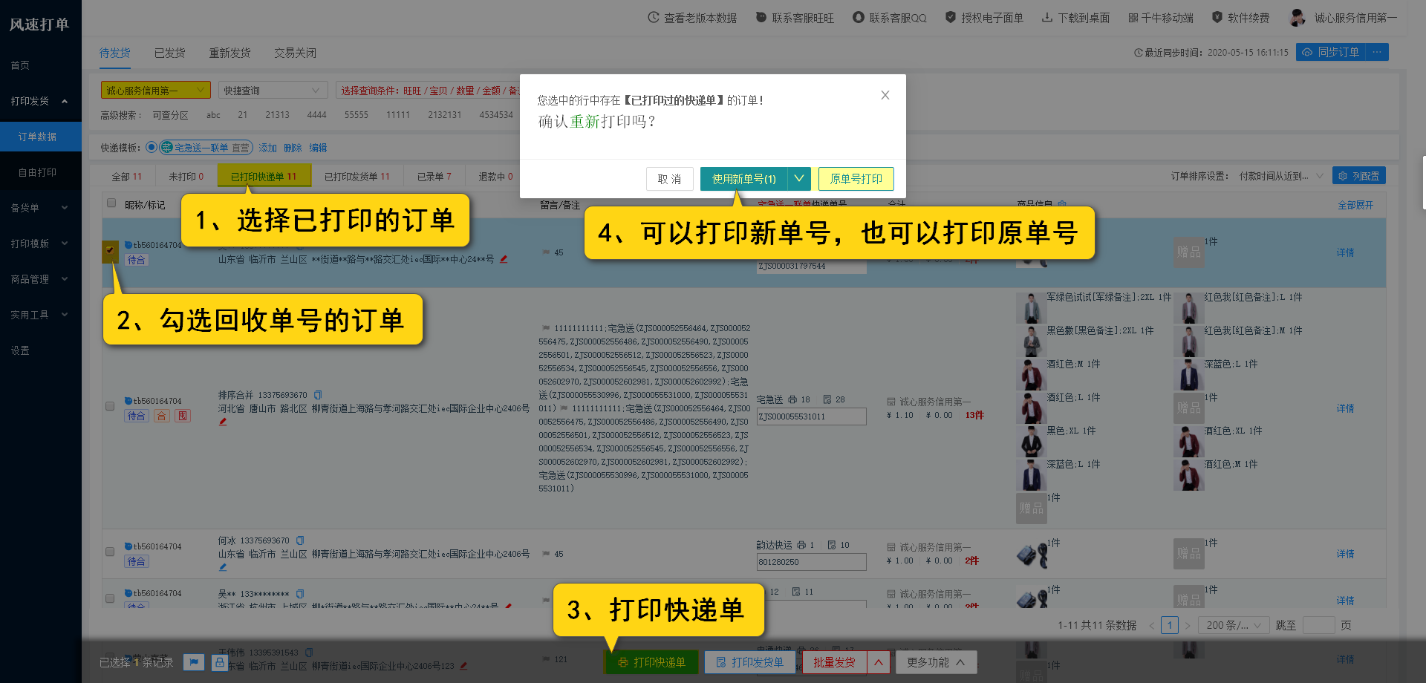Click the 编辑 template link

click(318, 148)
